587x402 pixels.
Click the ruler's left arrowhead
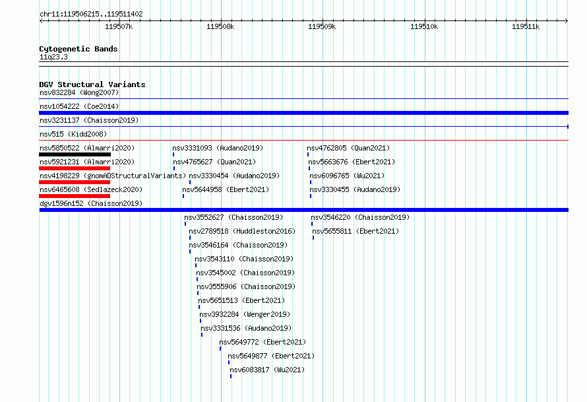click(x=41, y=20)
